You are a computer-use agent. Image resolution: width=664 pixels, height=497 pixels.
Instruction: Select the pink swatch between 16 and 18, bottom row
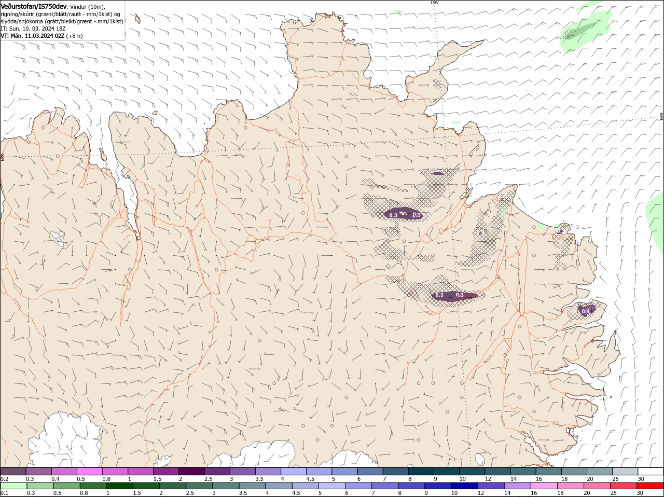544,486
